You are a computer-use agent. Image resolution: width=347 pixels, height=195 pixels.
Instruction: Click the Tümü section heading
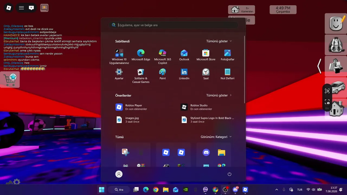point(119,137)
